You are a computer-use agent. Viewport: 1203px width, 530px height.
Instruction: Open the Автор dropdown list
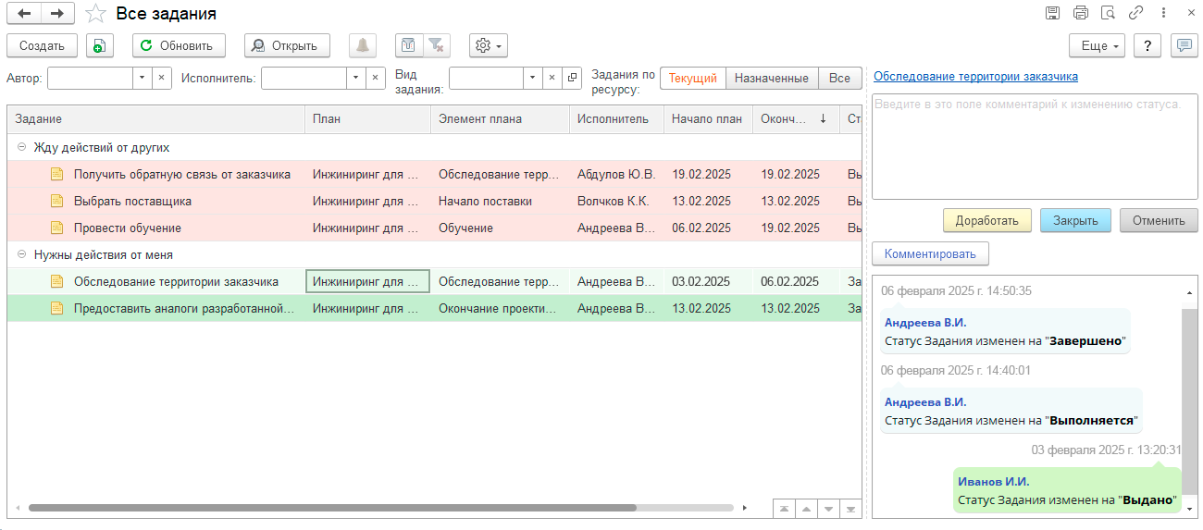click(143, 79)
